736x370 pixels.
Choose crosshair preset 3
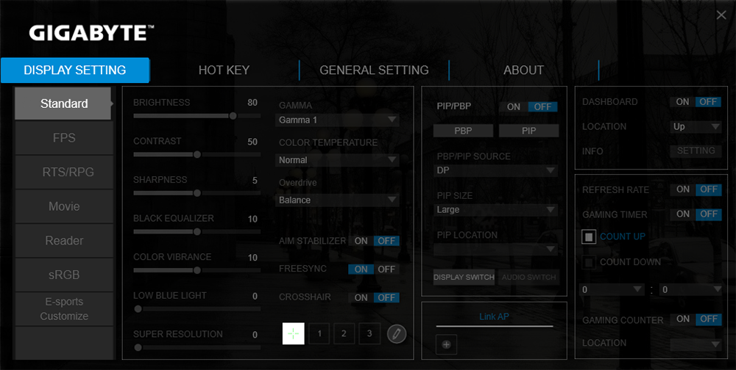pos(369,333)
